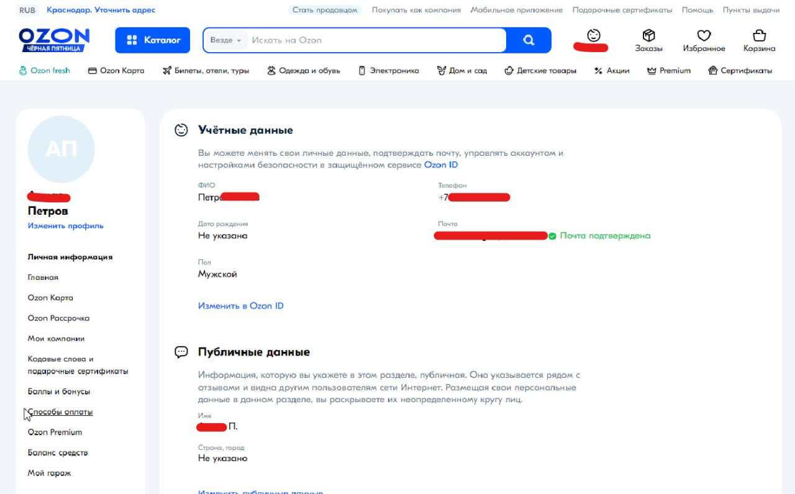Open the Premium crown menu item
The height and width of the screenshot is (494, 795).
[668, 71]
